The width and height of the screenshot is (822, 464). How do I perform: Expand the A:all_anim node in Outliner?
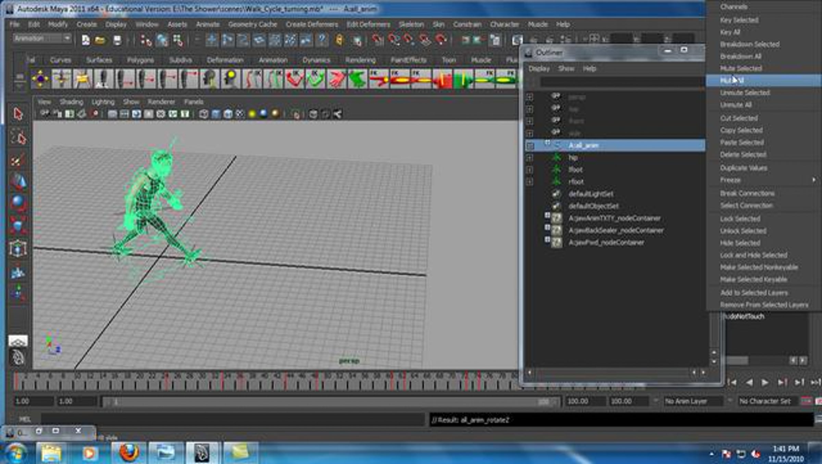tap(530, 146)
